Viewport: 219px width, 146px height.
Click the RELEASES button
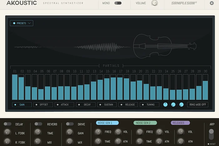tap(180, 123)
